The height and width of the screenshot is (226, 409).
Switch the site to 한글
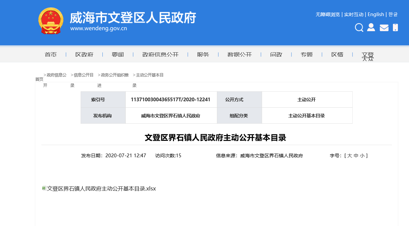coord(393,14)
